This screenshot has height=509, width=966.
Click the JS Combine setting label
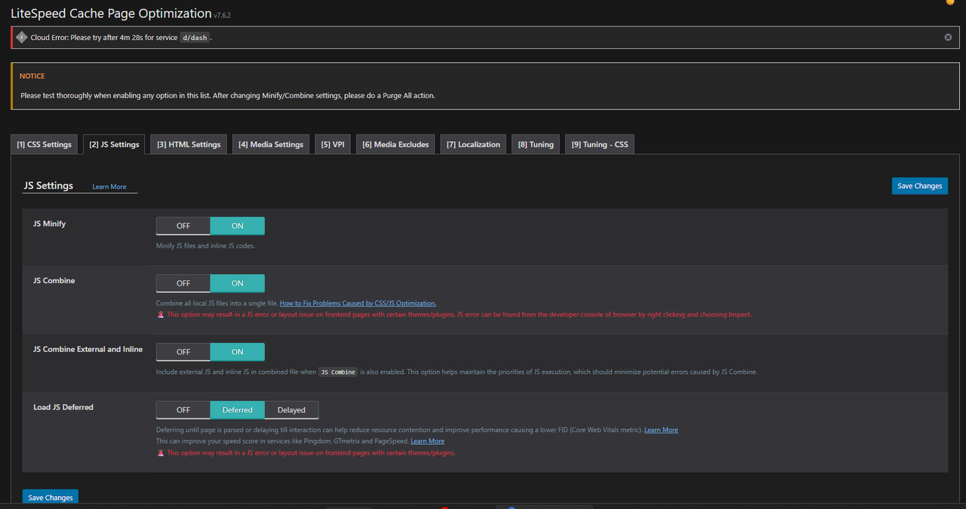[54, 280]
